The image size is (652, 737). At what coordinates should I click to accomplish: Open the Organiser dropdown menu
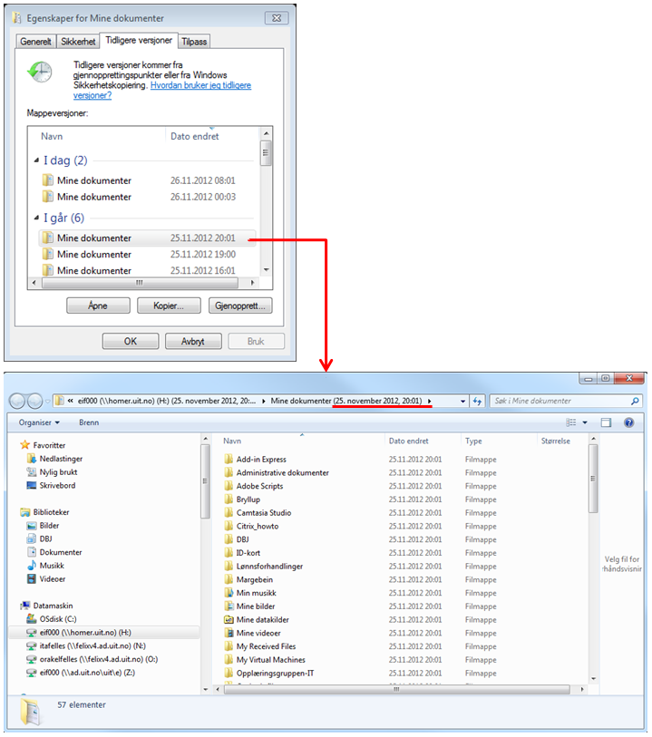tap(38, 422)
